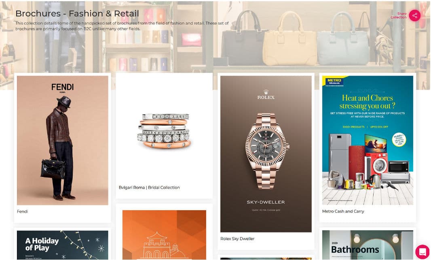Click the Brochures - Fashion & Retail heading
431x260 pixels.
[77, 13]
